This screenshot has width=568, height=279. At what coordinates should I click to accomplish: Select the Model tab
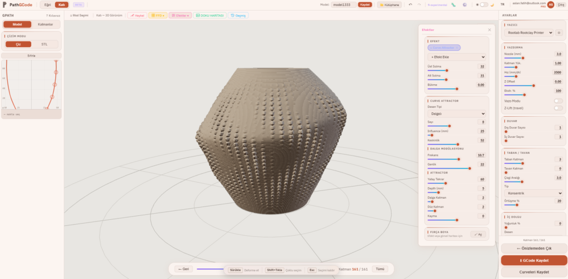17,24
